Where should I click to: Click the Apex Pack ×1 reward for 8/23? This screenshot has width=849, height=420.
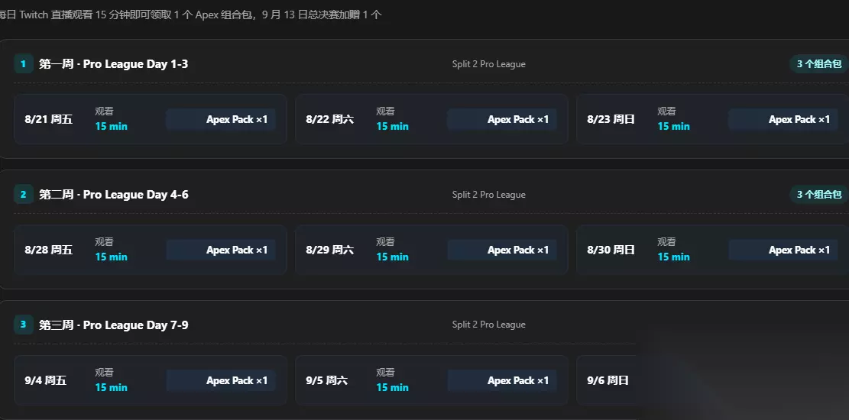point(783,119)
